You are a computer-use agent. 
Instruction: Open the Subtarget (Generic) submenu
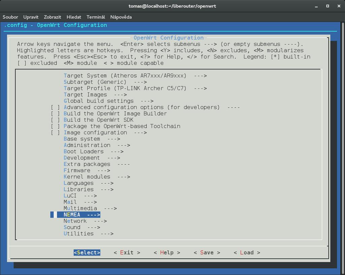point(105,82)
